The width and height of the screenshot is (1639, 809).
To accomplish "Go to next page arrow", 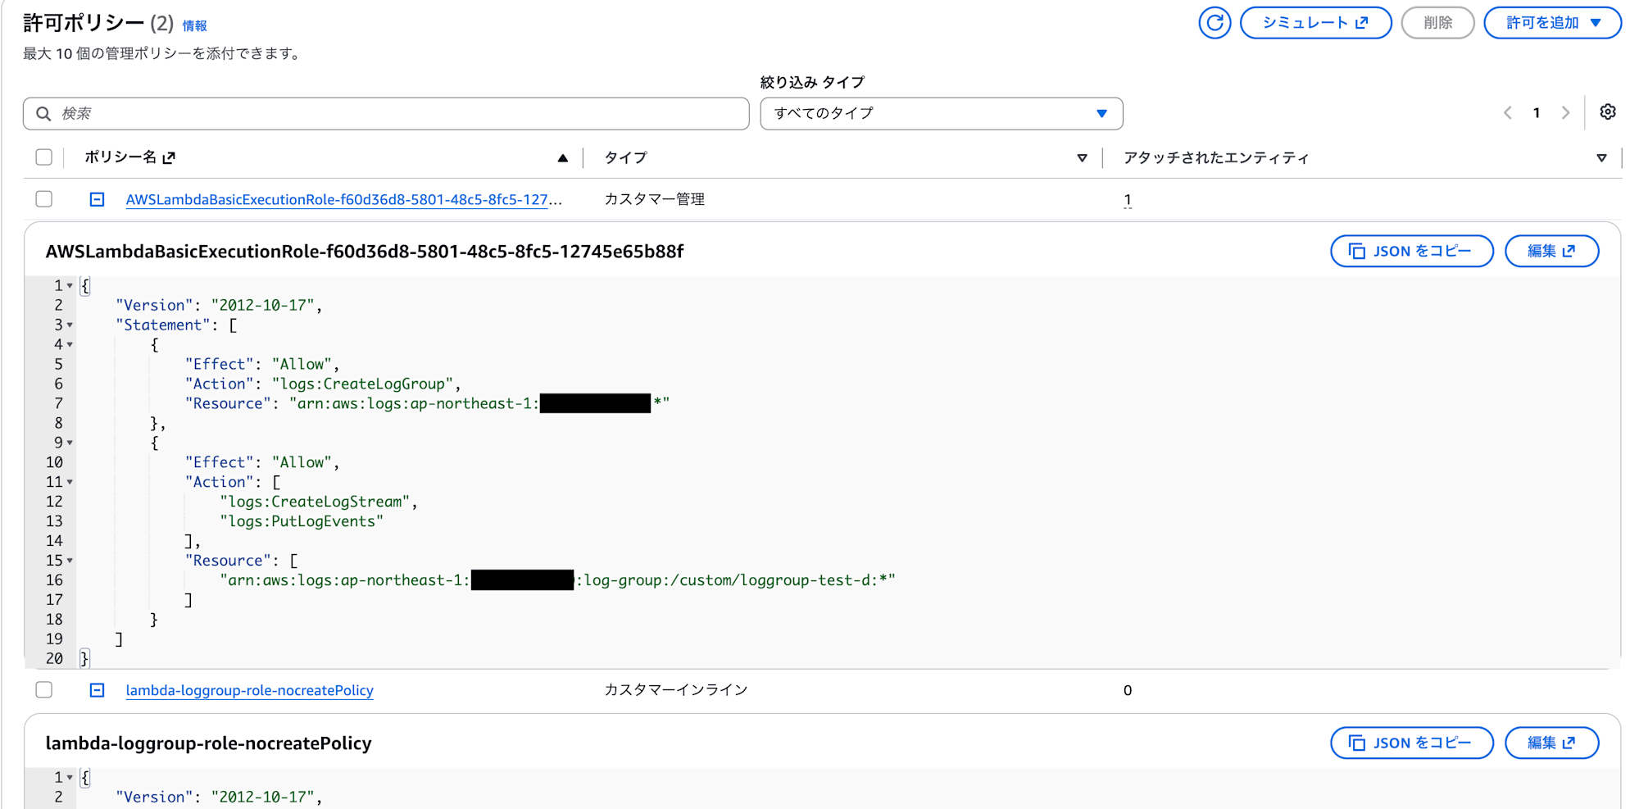I will [1565, 113].
